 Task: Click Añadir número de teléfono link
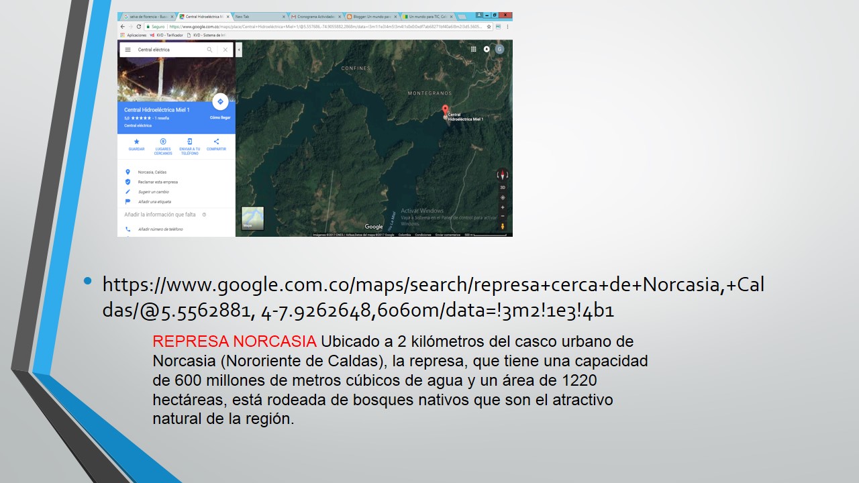pos(160,229)
